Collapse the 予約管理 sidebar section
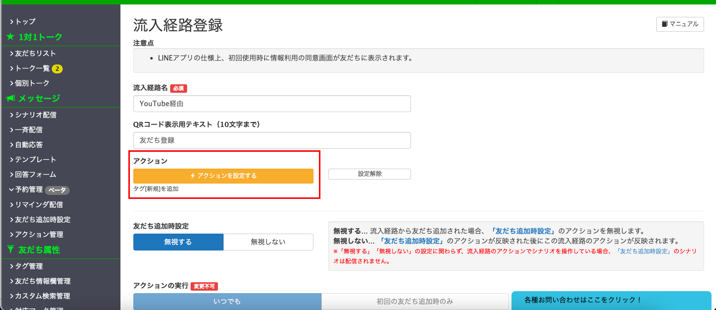This screenshot has height=310, width=716. point(12,189)
